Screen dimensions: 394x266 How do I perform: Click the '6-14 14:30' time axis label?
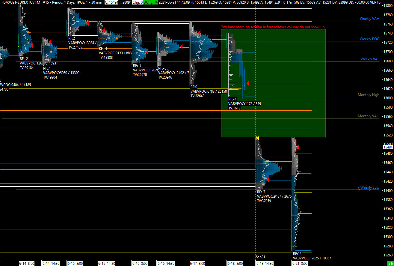pyautogui.click(x=51, y=263)
